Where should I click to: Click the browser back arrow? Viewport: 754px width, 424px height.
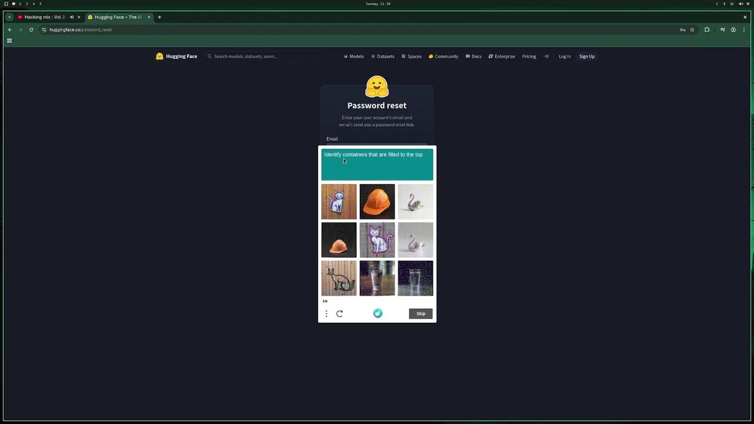[x=9, y=29]
